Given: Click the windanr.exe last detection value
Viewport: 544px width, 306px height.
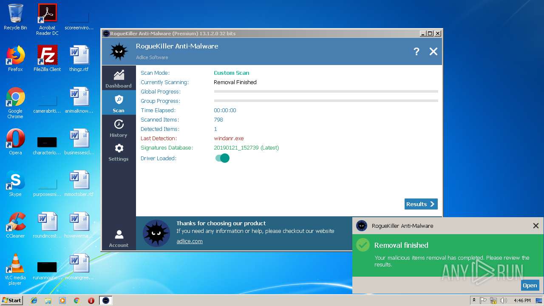Looking at the screenshot, I should 229,138.
